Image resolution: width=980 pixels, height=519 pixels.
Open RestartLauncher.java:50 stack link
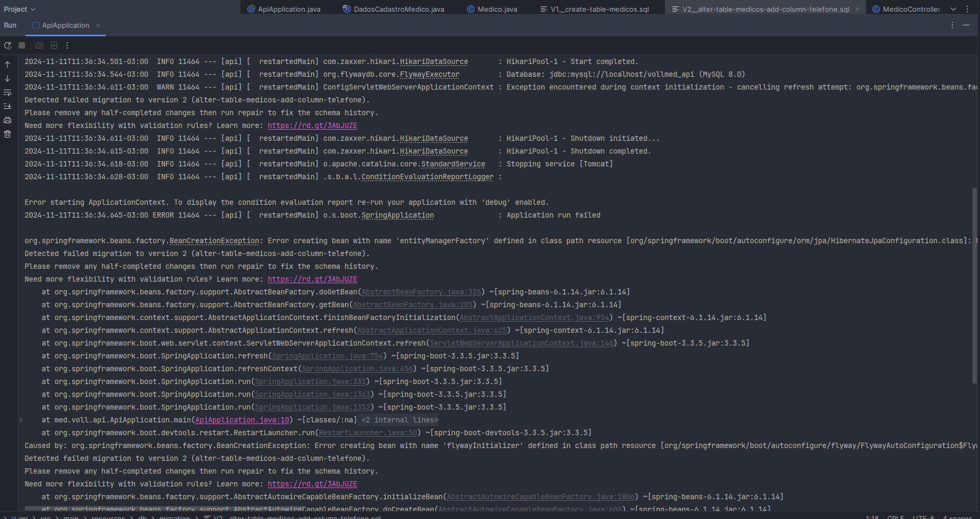coord(368,433)
